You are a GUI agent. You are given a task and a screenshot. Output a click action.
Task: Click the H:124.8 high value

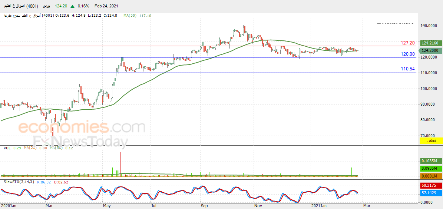pyautogui.click(x=79, y=16)
